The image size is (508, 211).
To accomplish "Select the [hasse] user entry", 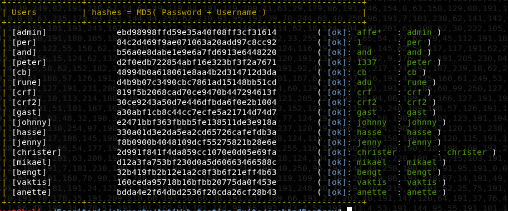I will (29, 132).
